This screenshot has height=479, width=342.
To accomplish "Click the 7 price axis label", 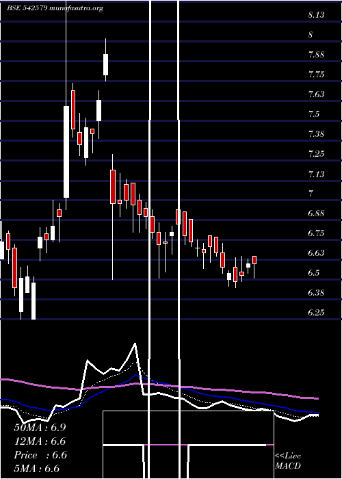I will 311,194.
